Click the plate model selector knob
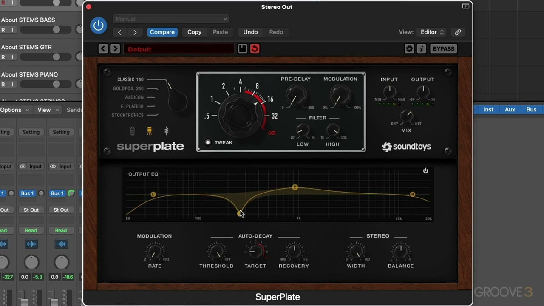The height and width of the screenshot is (306, 544). pyautogui.click(x=176, y=97)
